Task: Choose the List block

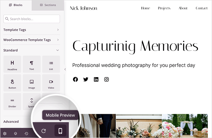Action: (51, 65)
